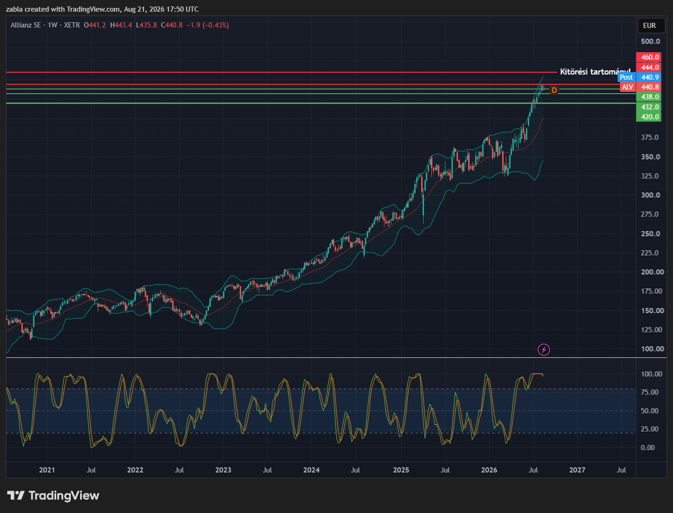
Task: Click the red ALV symbol tag
Action: 627,87
